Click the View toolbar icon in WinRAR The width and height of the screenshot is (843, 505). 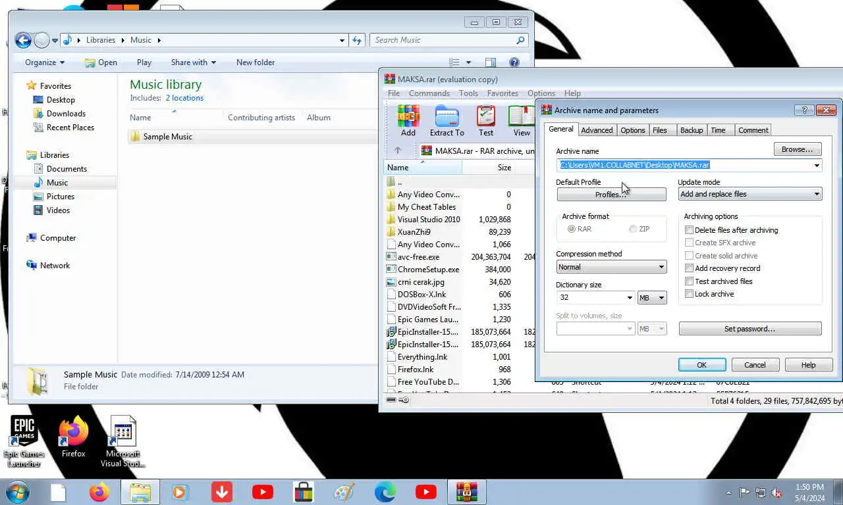(x=522, y=121)
